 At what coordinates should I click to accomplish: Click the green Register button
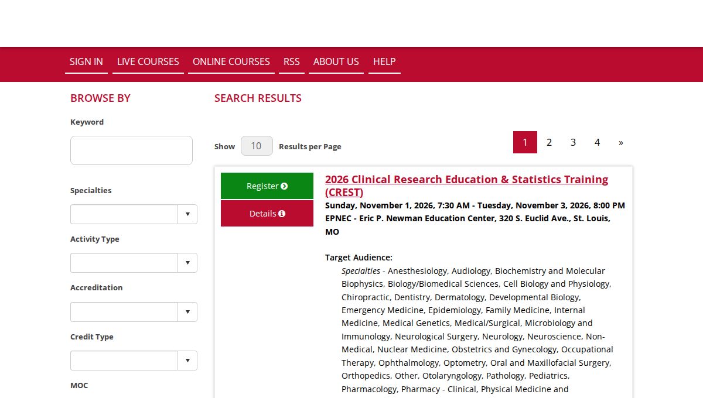click(267, 186)
